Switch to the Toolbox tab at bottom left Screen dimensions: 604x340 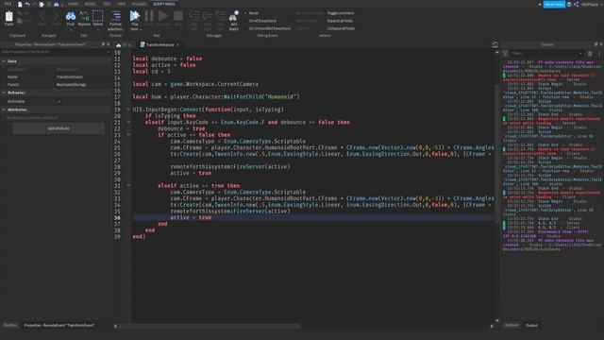pyautogui.click(x=10, y=325)
